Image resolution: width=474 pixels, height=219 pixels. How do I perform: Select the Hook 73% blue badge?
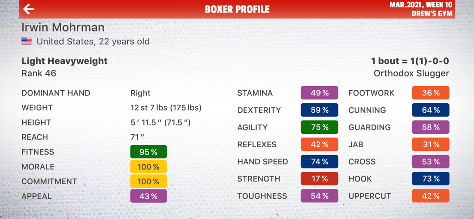(x=430, y=179)
